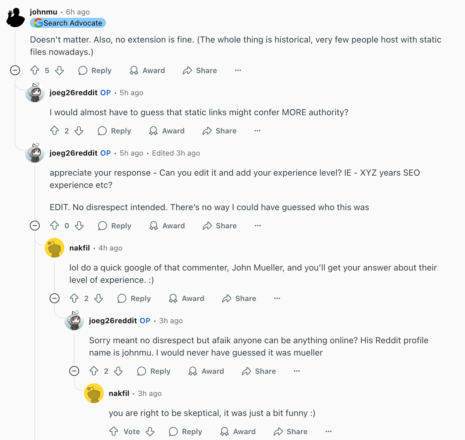465x440 pixels.
Task: Share joeg26reddit's Sorry meant no disrespect comment
Action: click(258, 371)
